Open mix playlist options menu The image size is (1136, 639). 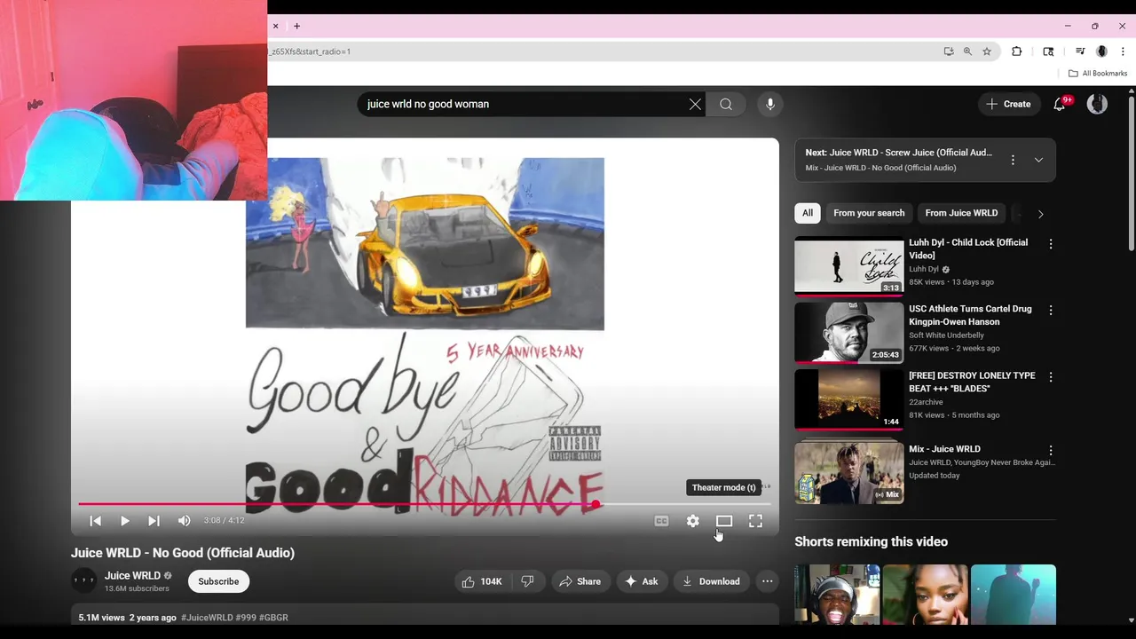pos(1013,160)
